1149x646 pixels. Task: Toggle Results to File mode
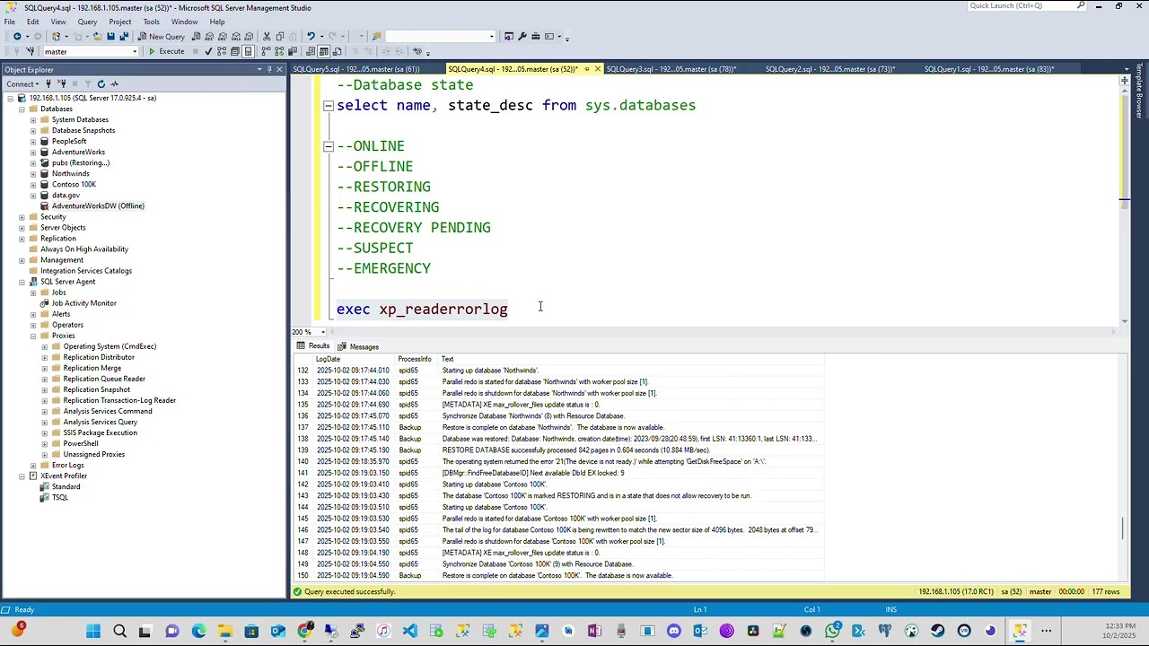tap(337, 51)
